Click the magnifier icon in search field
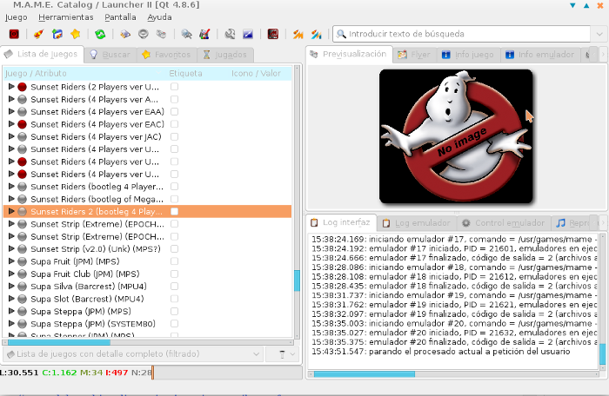The width and height of the screenshot is (609, 396). [x=341, y=34]
